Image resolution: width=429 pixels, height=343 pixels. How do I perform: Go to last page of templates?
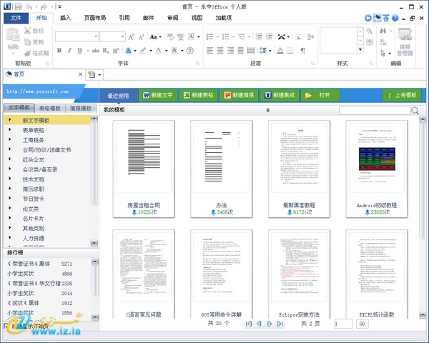tap(280, 324)
